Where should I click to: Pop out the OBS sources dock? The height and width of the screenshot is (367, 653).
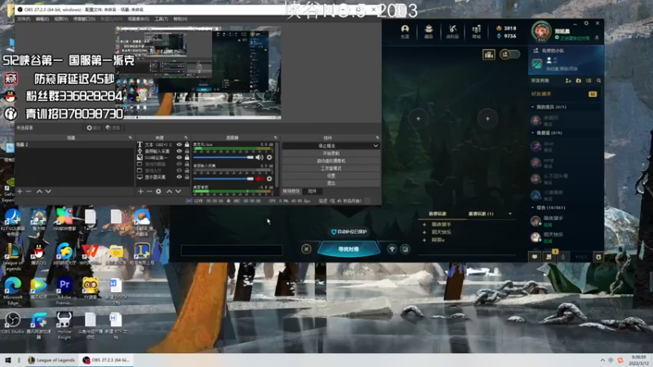(x=186, y=138)
